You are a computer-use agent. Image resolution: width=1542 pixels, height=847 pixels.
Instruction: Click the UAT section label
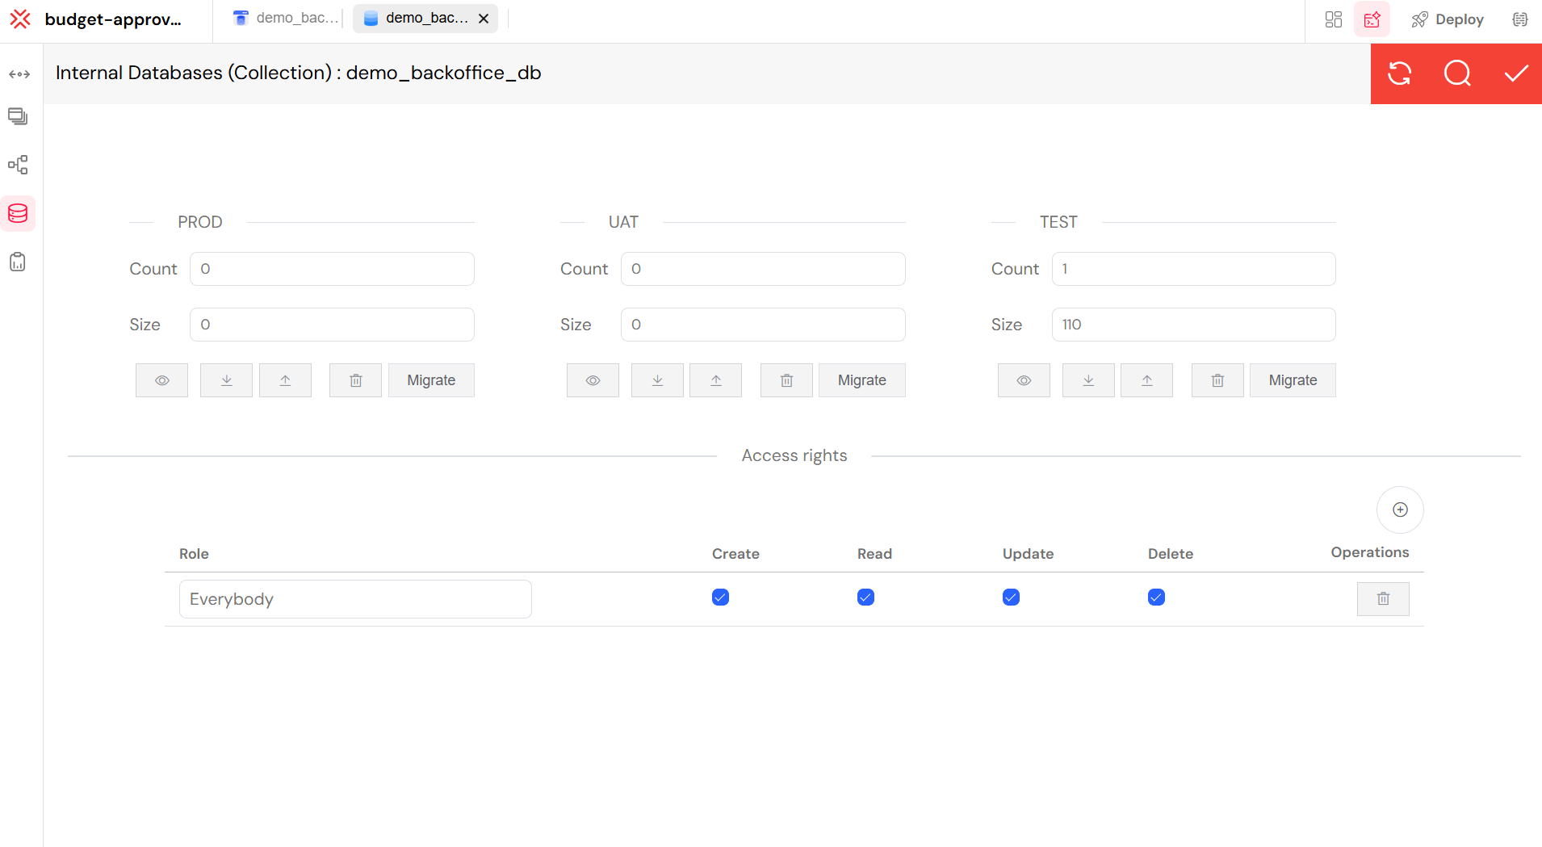tap(623, 222)
